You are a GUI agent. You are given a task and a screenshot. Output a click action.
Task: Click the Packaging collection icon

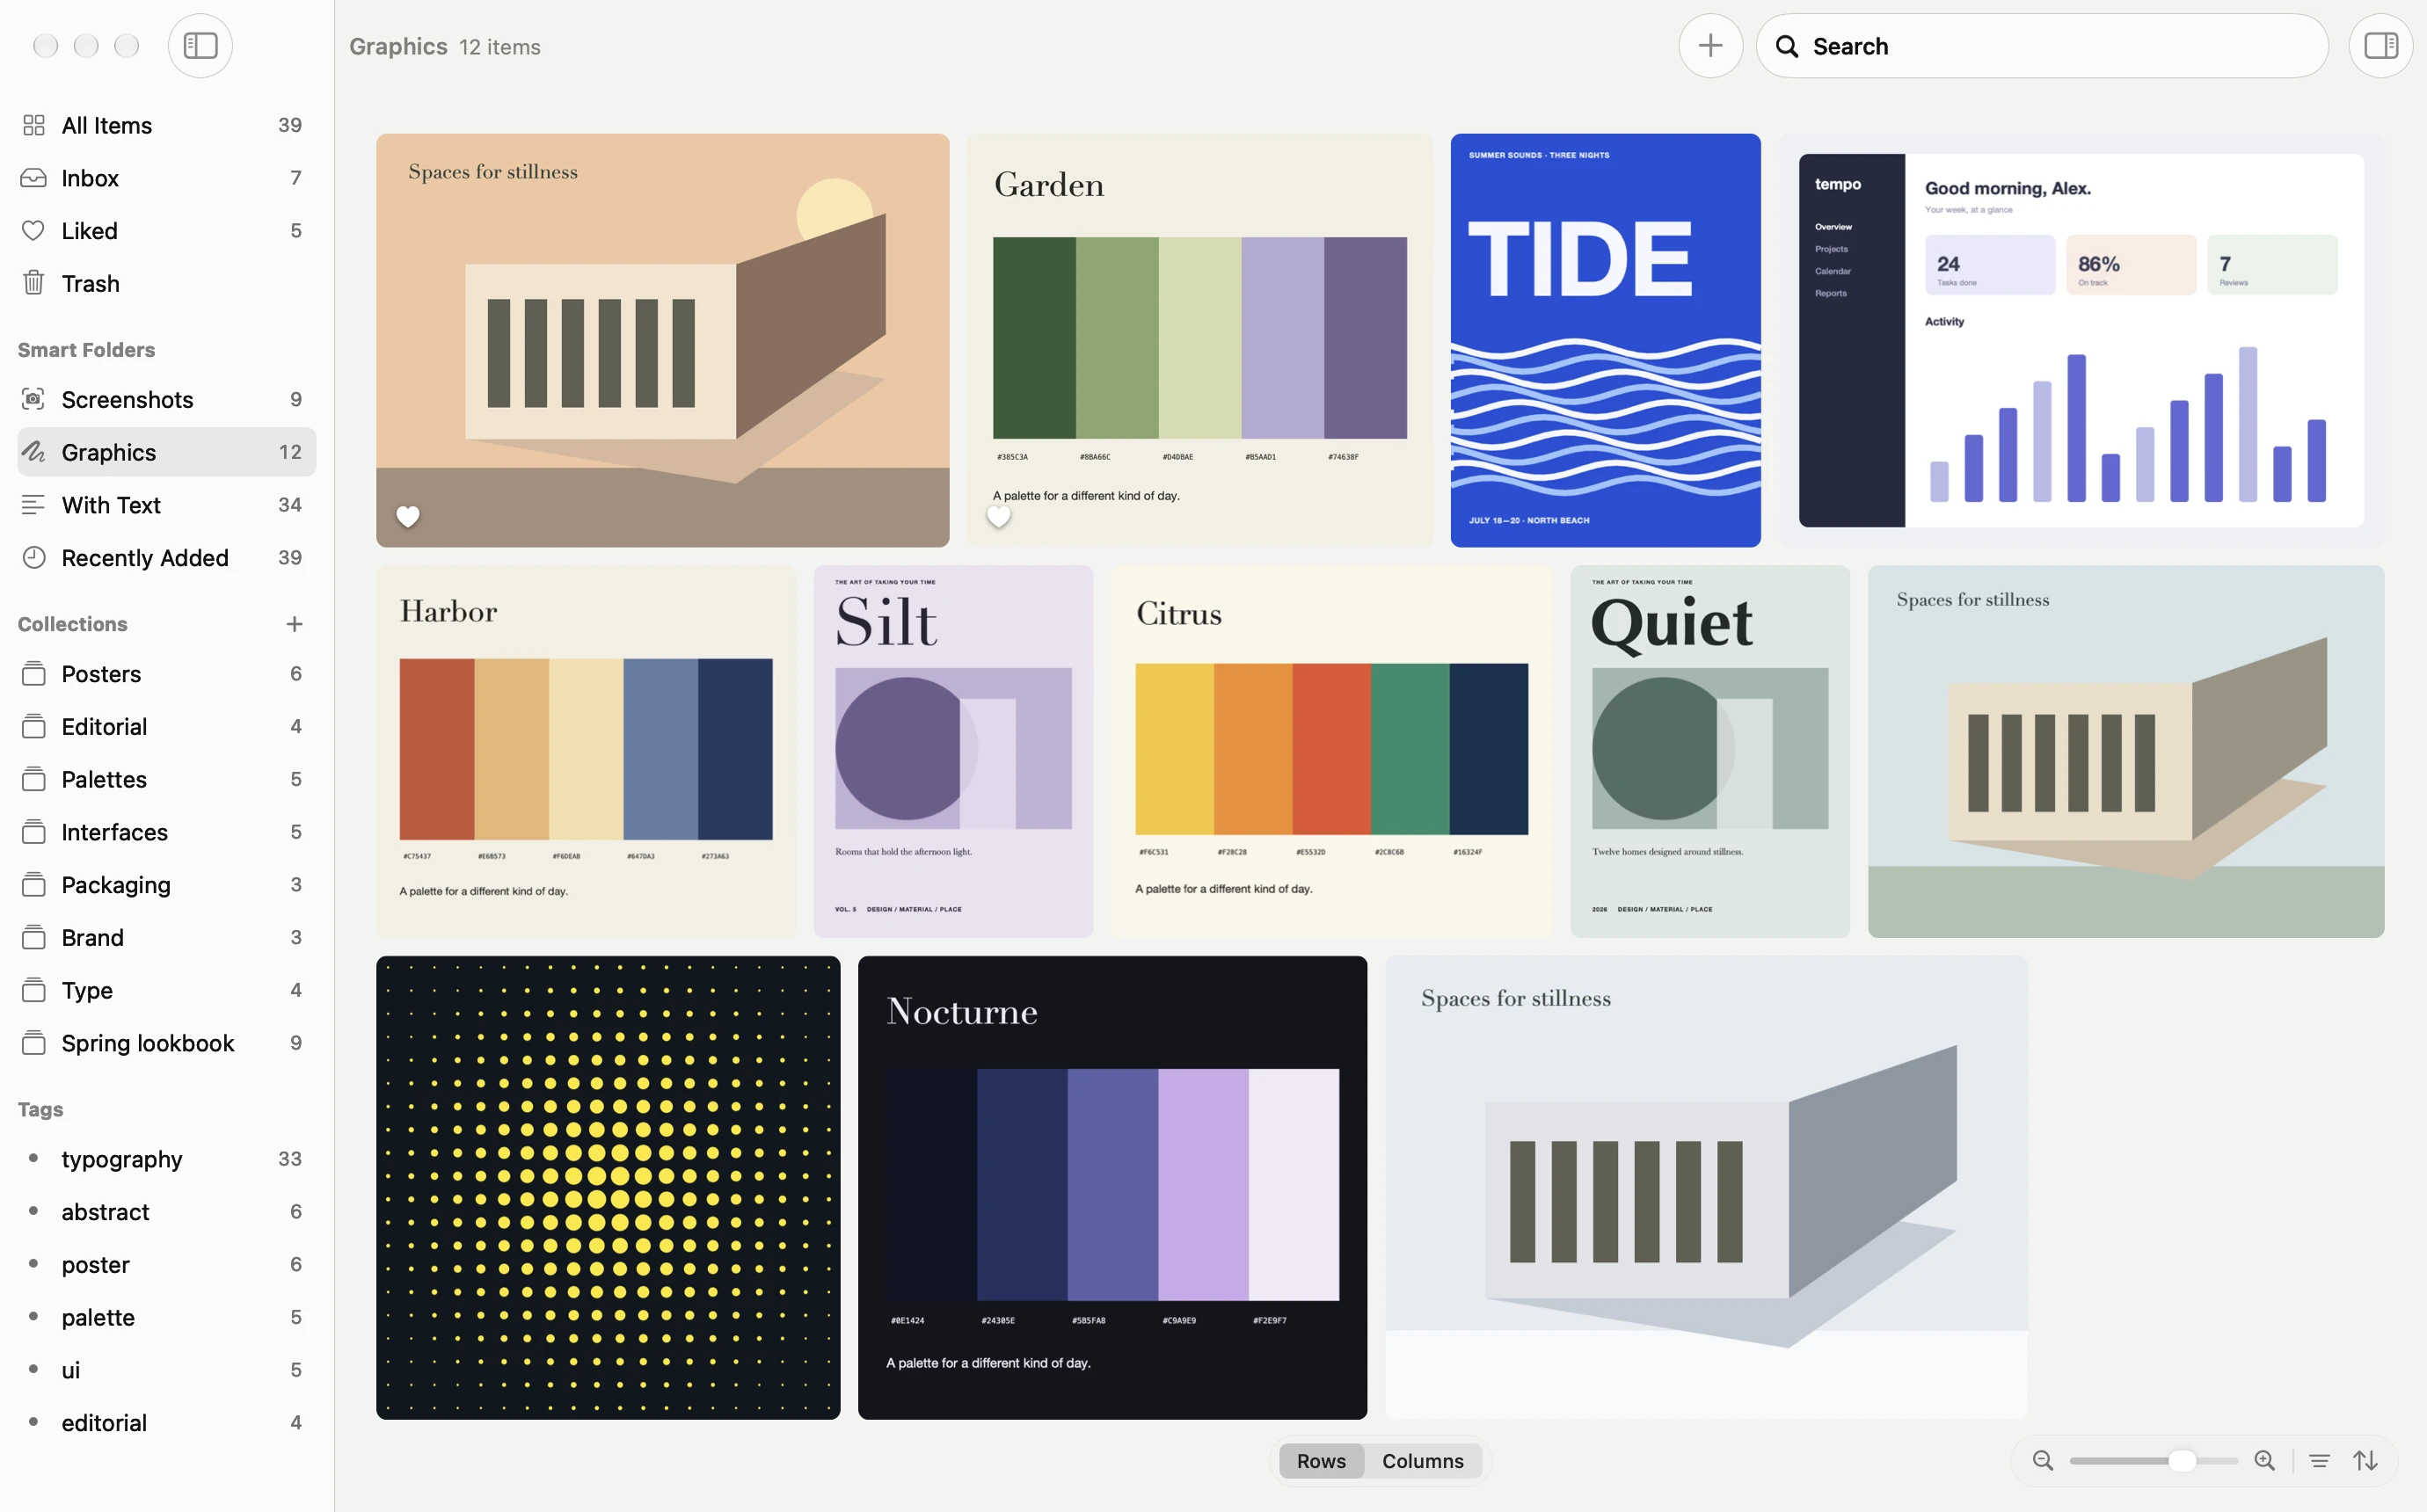34,884
